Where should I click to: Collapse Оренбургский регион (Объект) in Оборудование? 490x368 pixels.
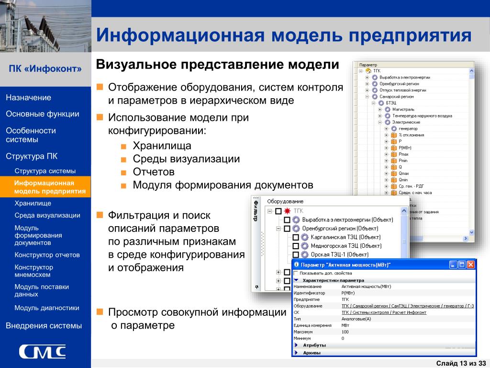[x=278, y=229]
